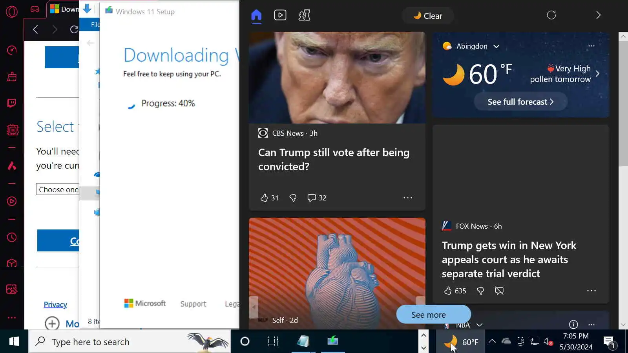
Task: Open more options for FOX News card
Action: (x=591, y=291)
